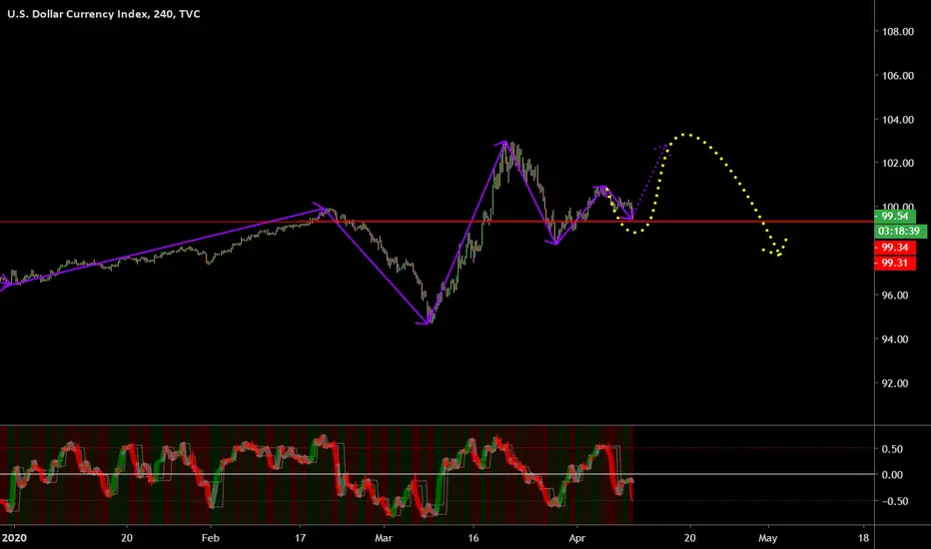Screen dimensions: 931x549
Task: Click the green 99.54 current price tag
Action: click(895, 216)
